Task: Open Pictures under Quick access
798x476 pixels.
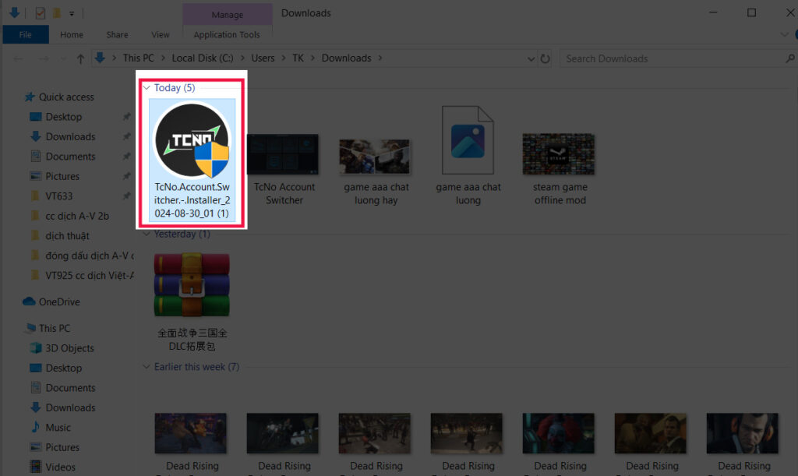Action: tap(62, 177)
